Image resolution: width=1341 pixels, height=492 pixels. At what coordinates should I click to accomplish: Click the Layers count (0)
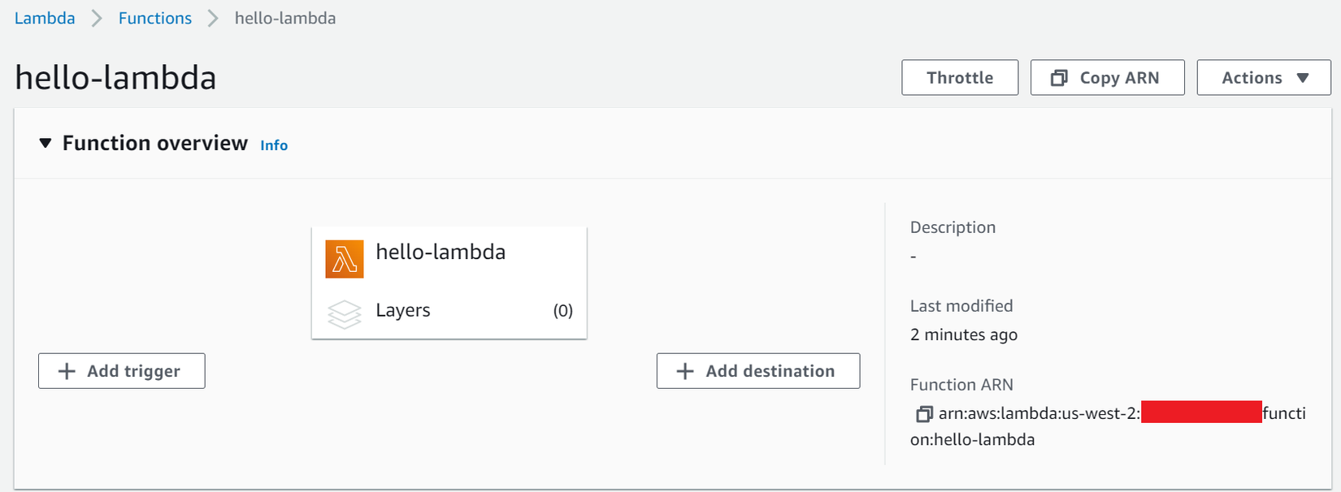click(x=562, y=311)
